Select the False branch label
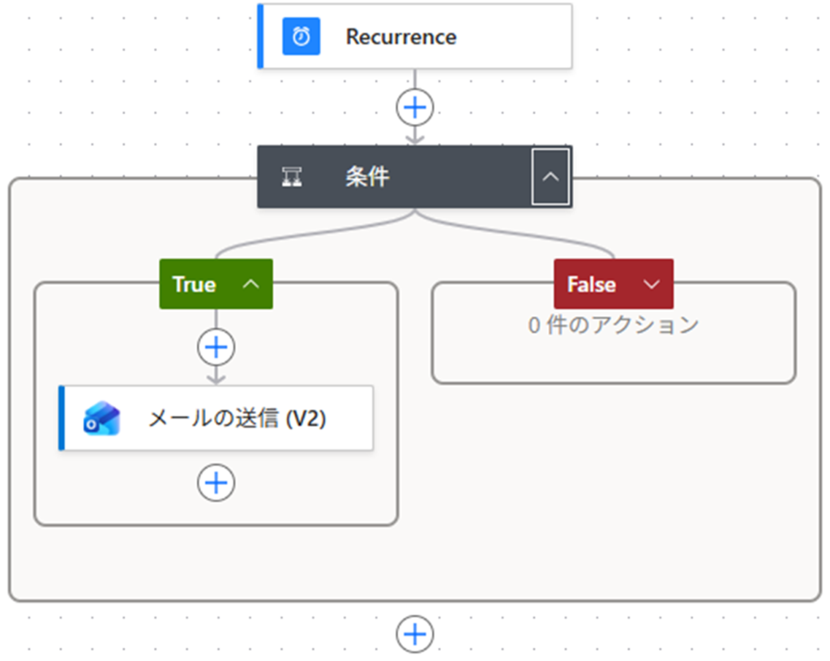Screen dimensions: 830x661 (591, 284)
